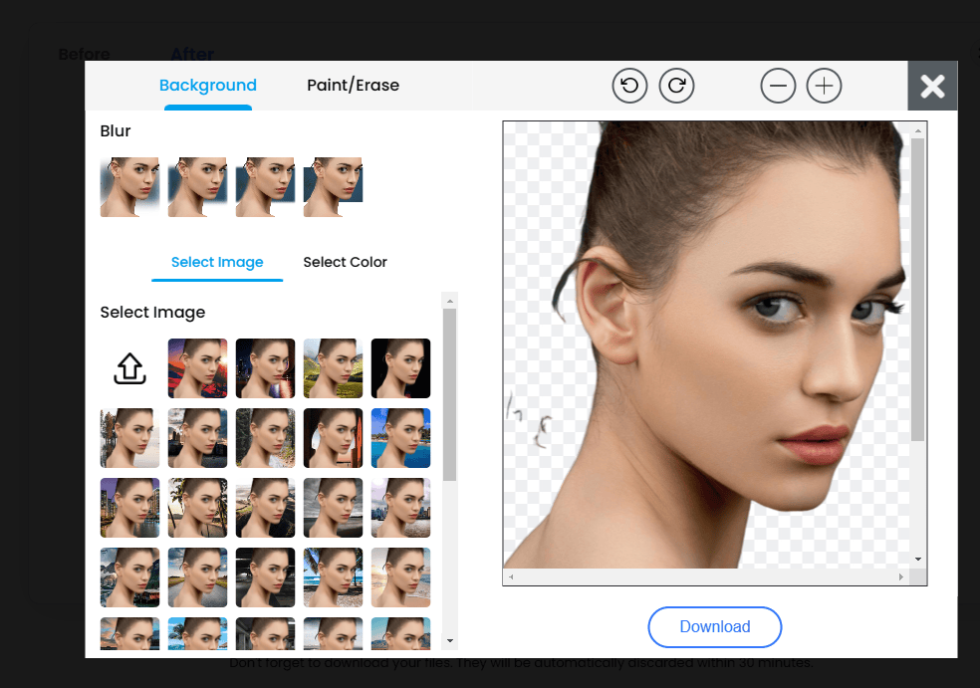Click the preview's vertical scrollbar

918,289
